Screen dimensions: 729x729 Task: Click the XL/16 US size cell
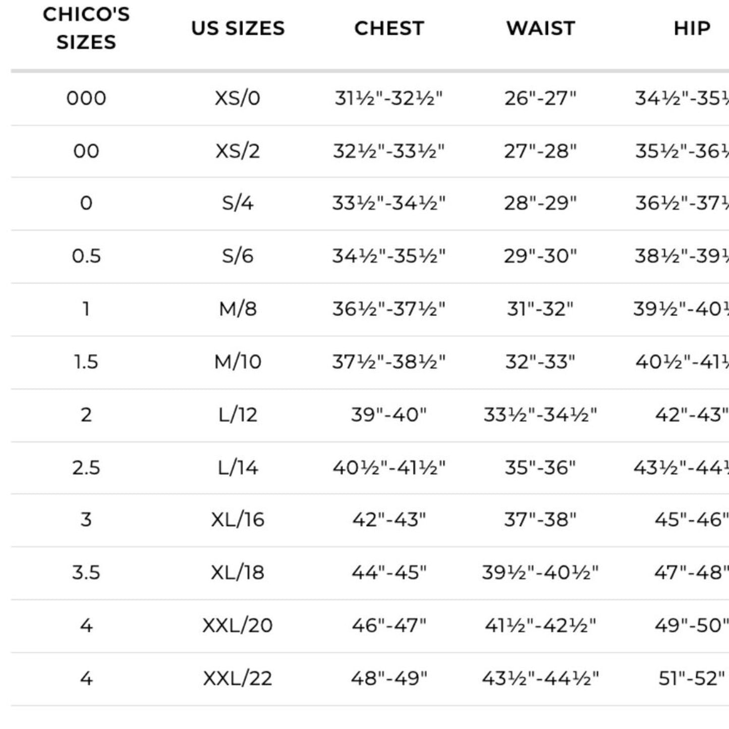(x=238, y=520)
